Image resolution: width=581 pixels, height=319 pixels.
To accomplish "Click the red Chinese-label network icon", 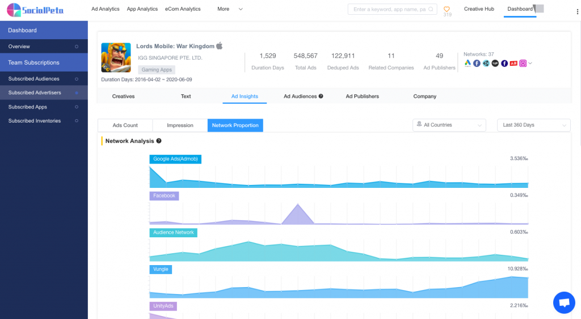I will tap(513, 64).
